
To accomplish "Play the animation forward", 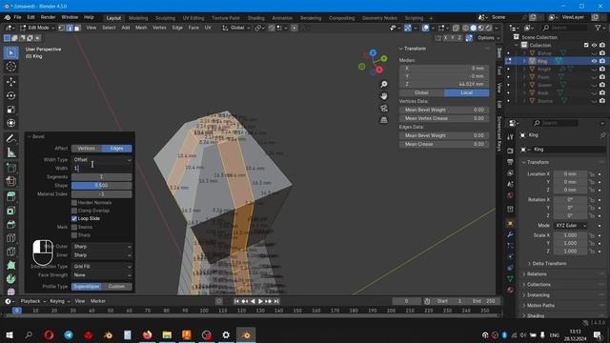I will click(x=260, y=301).
